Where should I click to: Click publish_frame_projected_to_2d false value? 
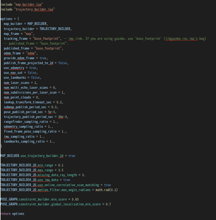[x=62, y=63]
